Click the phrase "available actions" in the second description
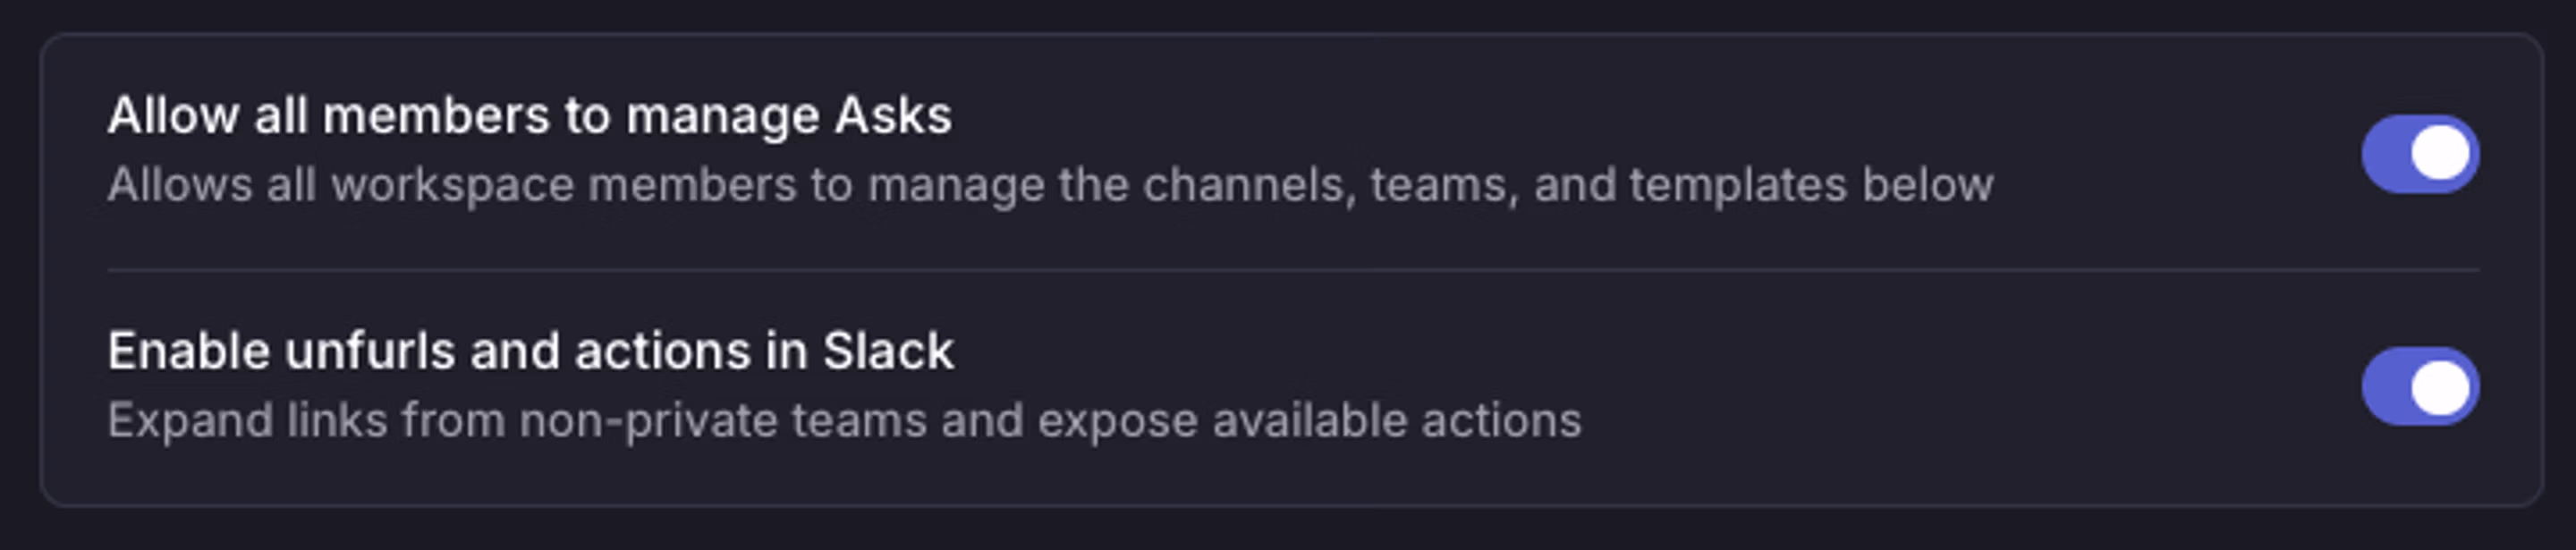2576x550 pixels. [1396, 420]
